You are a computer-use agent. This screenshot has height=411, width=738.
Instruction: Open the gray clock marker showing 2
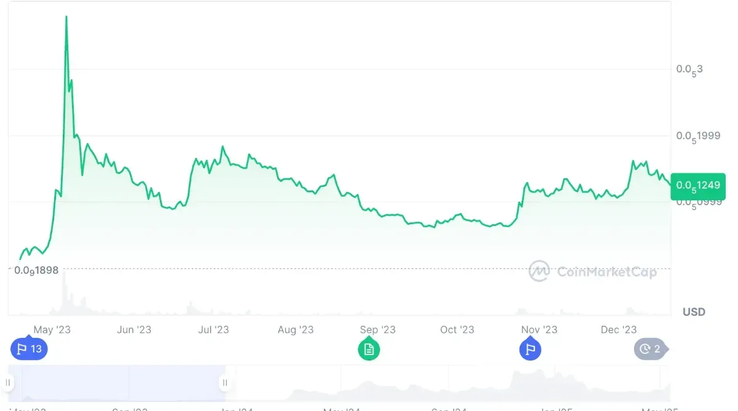(651, 349)
